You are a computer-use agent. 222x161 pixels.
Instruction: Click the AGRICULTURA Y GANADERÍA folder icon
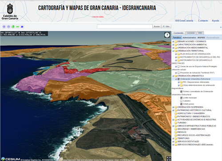[176, 113]
